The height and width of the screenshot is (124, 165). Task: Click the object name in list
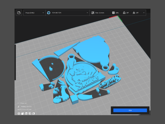(23, 103)
